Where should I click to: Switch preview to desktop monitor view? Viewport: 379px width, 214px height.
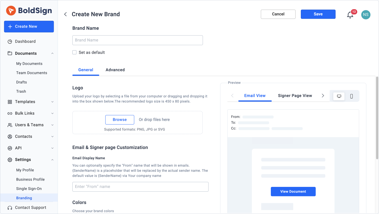339,96
